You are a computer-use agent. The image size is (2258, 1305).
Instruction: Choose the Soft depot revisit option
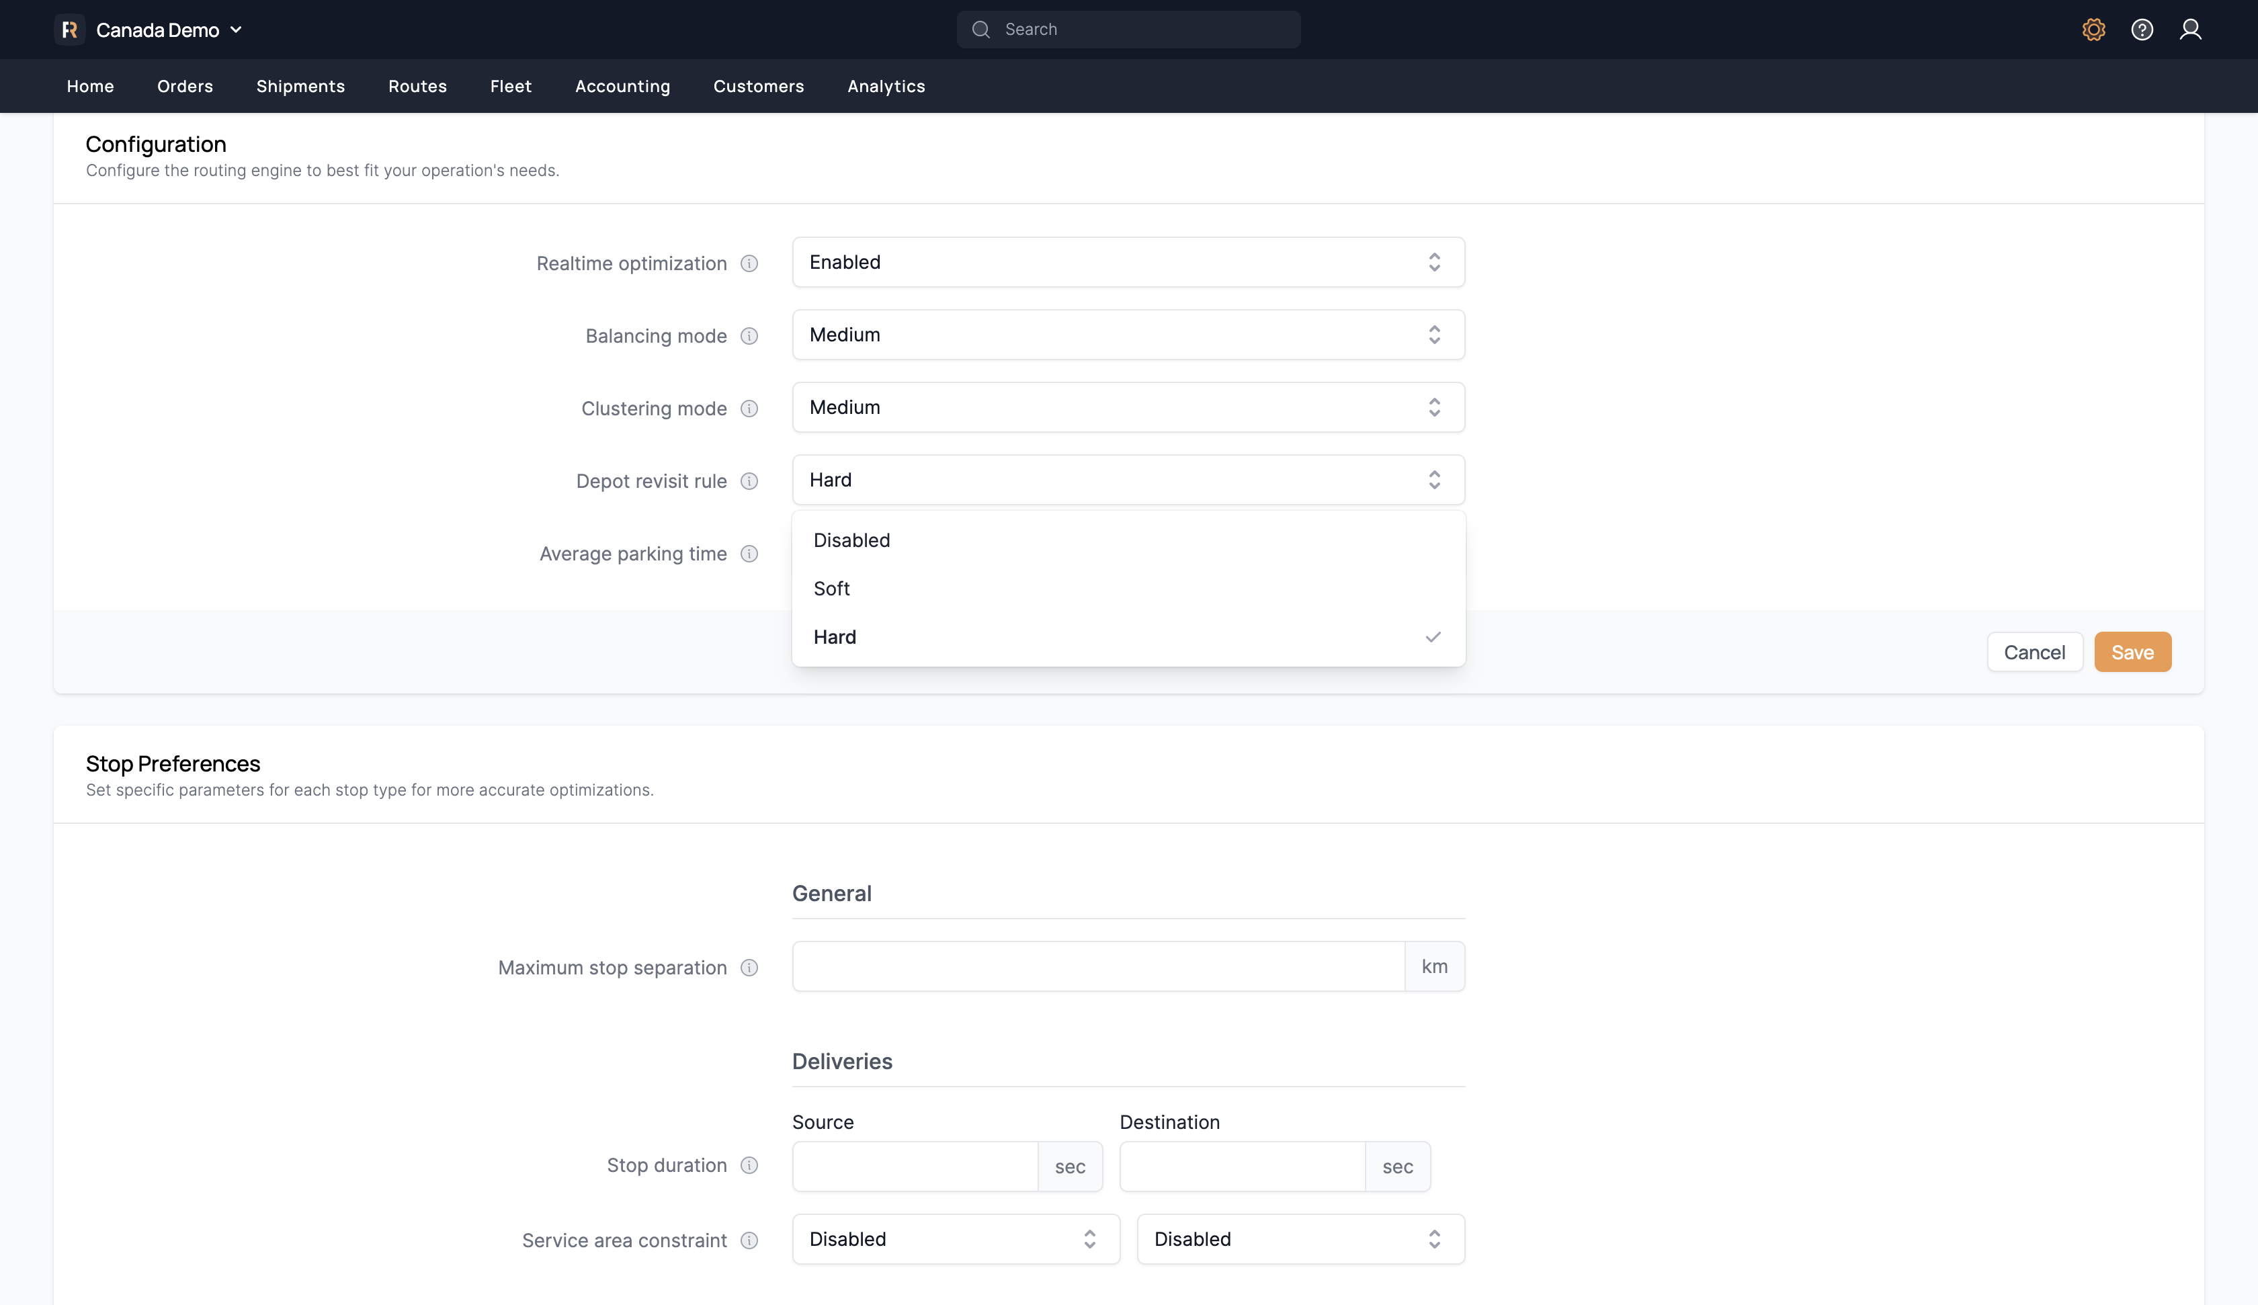[831, 589]
